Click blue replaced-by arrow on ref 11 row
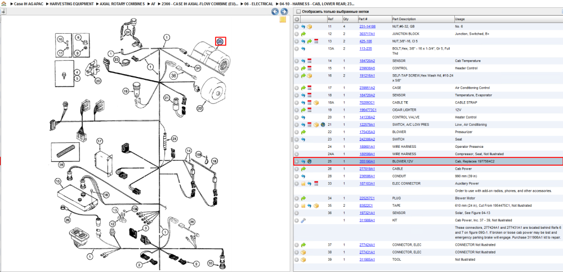Screen dimensions: 563x272 [x=303, y=26]
